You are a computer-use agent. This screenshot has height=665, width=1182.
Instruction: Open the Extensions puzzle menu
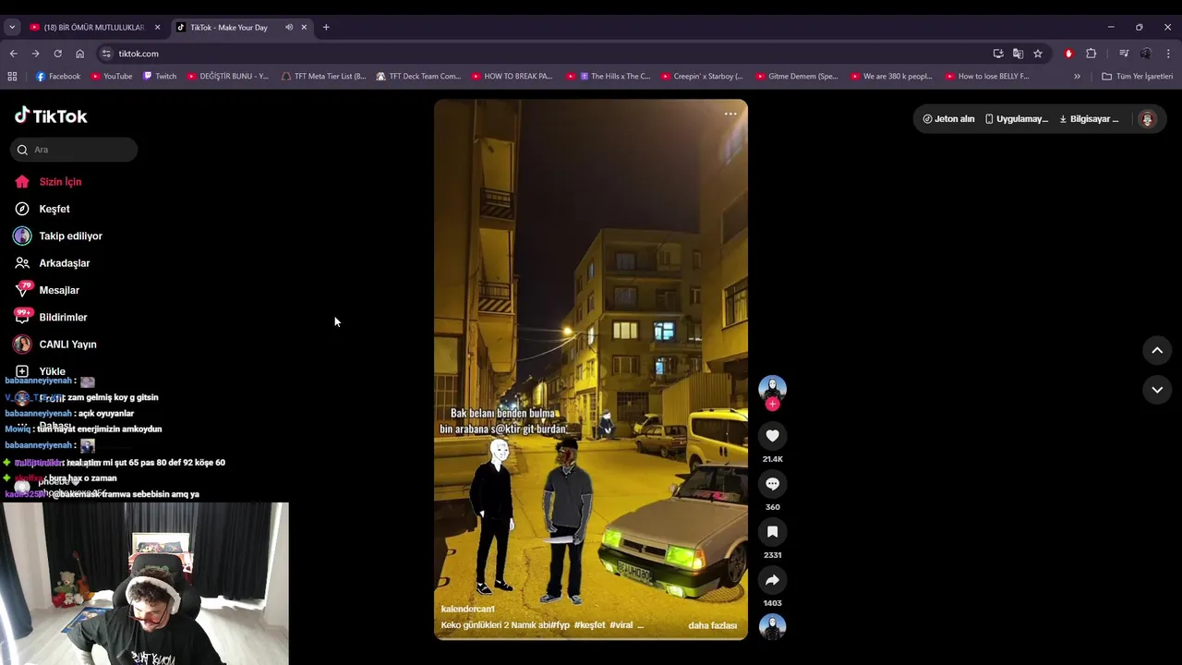tap(1091, 54)
